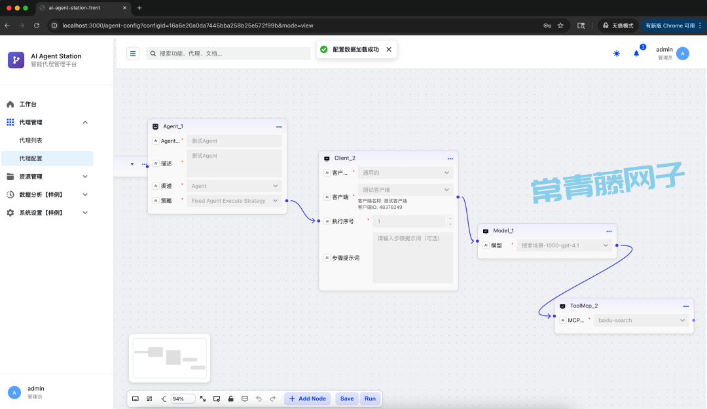Open the 模型 dropdown in Model_1 node

(564, 245)
